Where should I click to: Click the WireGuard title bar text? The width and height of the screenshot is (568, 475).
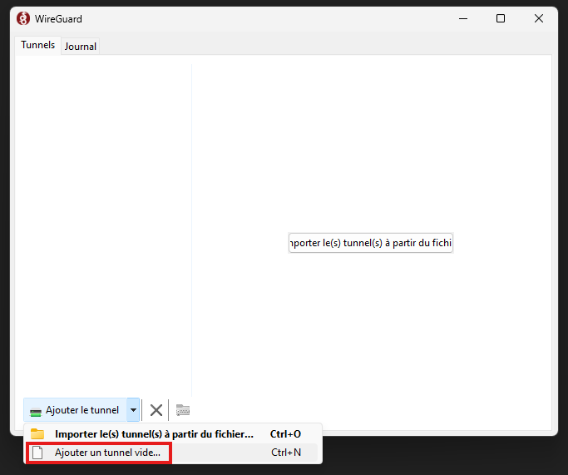[59, 18]
